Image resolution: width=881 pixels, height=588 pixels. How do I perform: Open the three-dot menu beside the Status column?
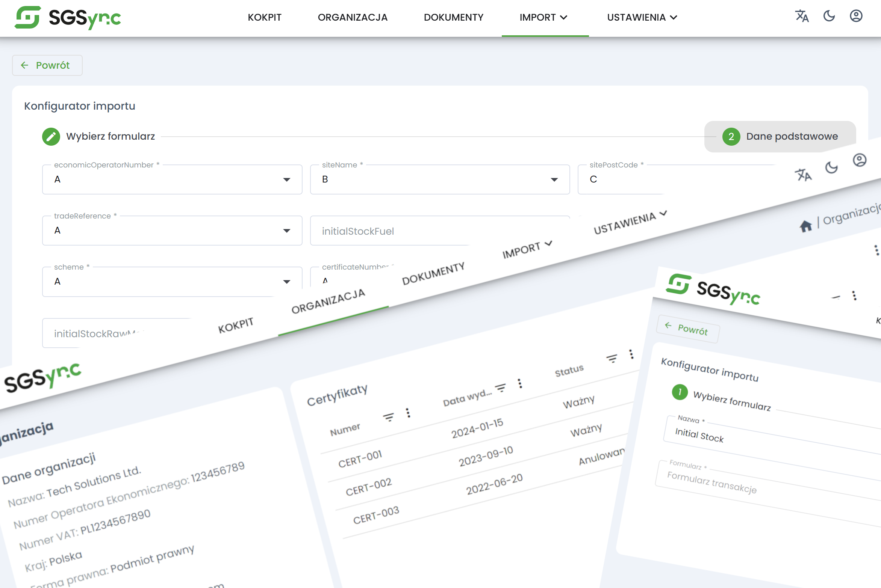tap(631, 354)
